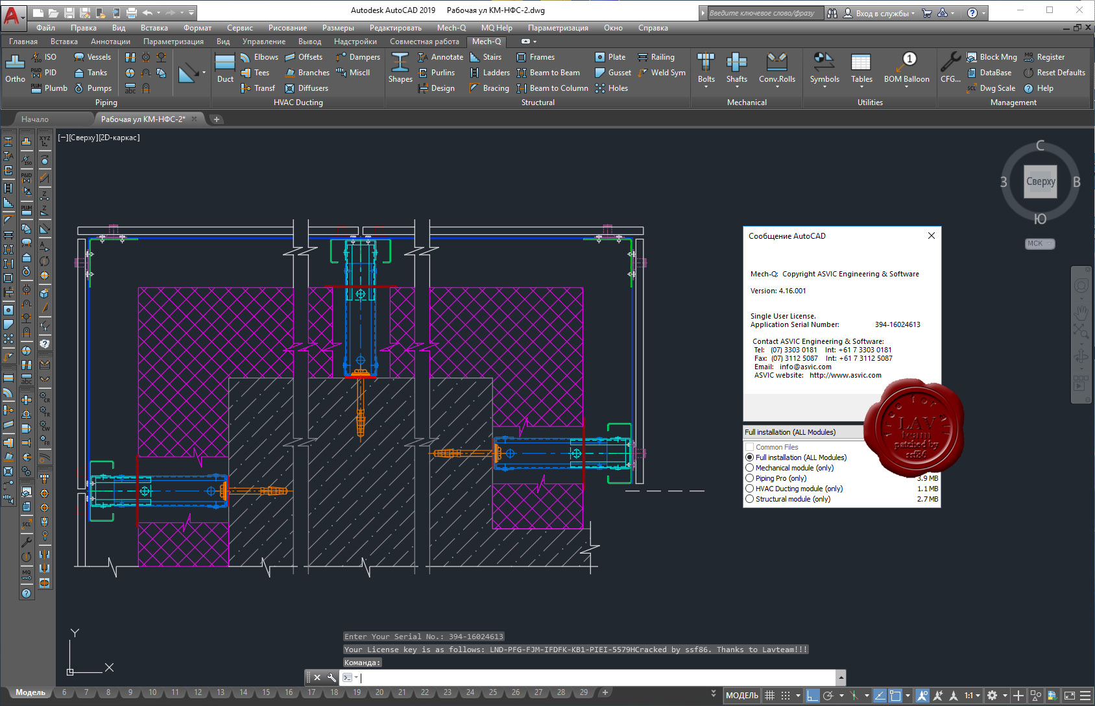Expand the command line history arrow
Image resolution: width=1095 pixels, height=706 pixels.
841,677
